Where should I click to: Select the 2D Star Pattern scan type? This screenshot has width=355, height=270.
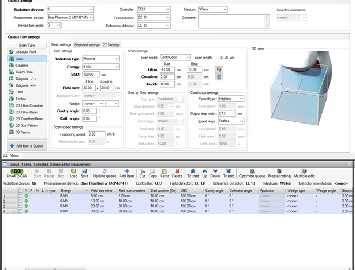click(x=27, y=125)
